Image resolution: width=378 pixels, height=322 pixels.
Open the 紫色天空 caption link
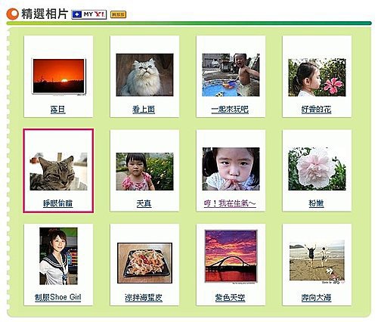(x=230, y=298)
